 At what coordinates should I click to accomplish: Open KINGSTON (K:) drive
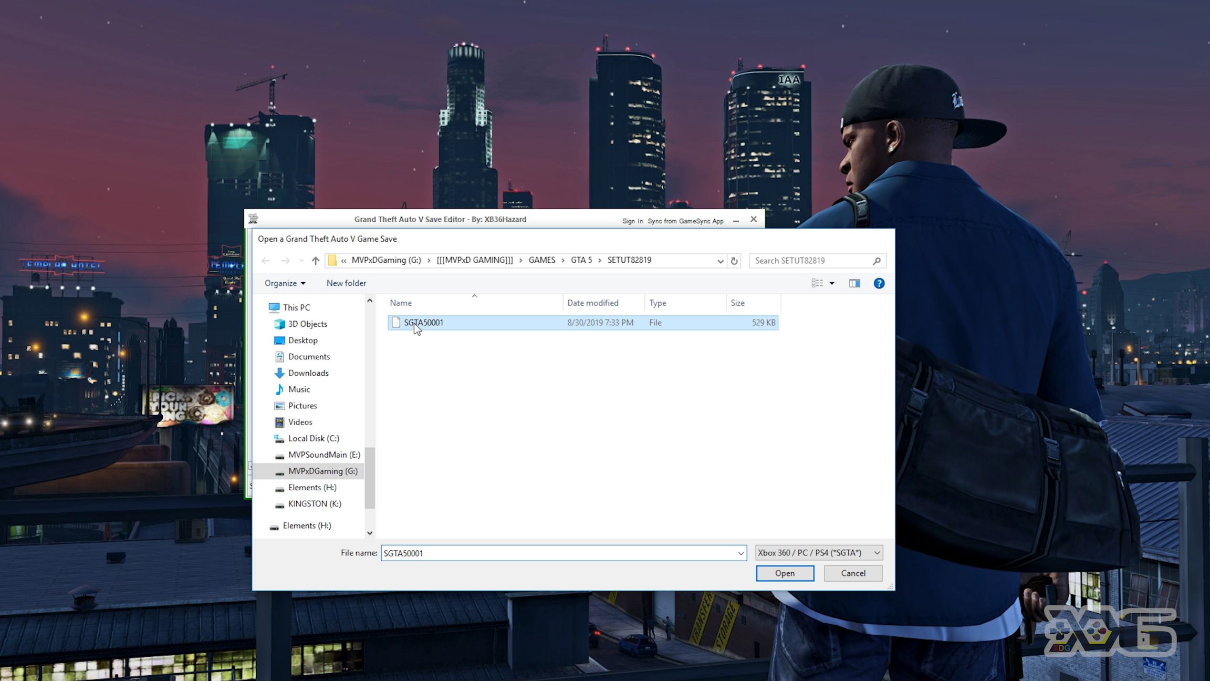pyautogui.click(x=315, y=503)
